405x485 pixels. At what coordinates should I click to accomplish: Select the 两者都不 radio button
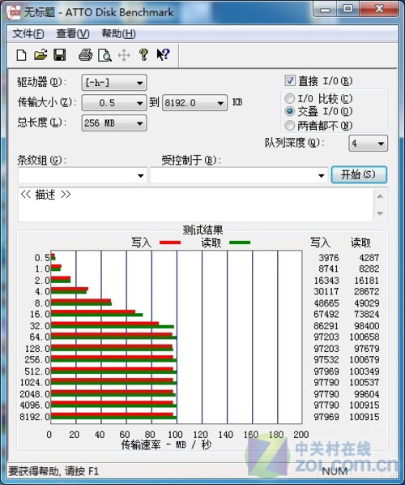point(289,125)
